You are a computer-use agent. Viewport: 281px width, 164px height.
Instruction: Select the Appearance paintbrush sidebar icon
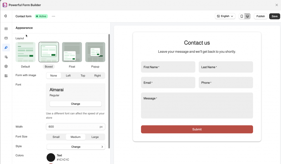coord(6,48)
